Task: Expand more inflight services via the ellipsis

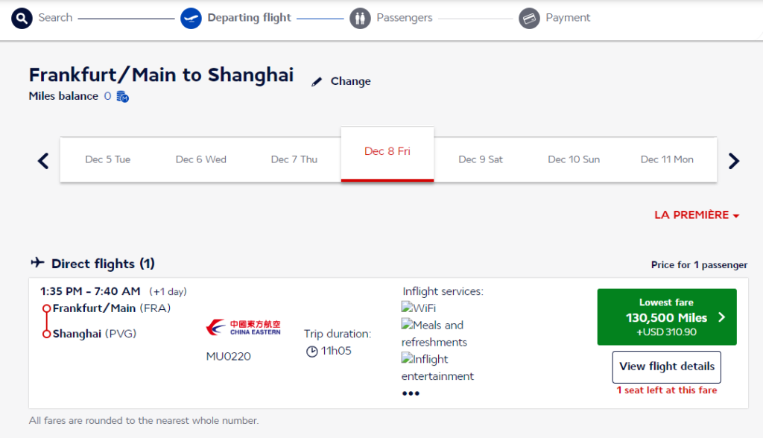Action: click(x=411, y=393)
